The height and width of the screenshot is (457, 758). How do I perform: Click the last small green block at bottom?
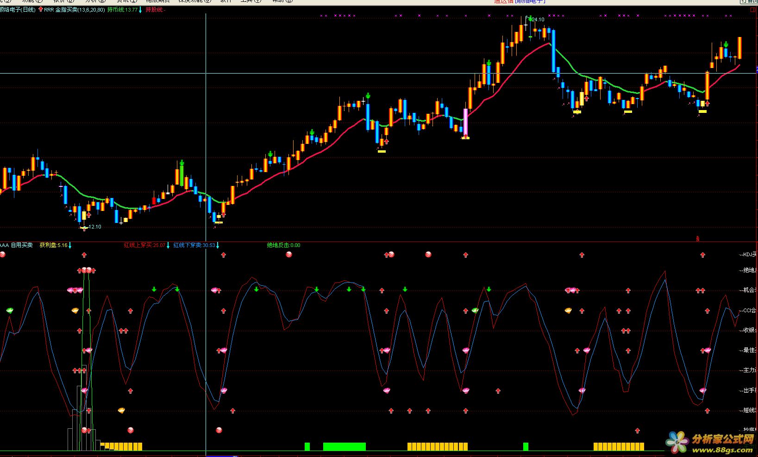[x=526, y=446]
